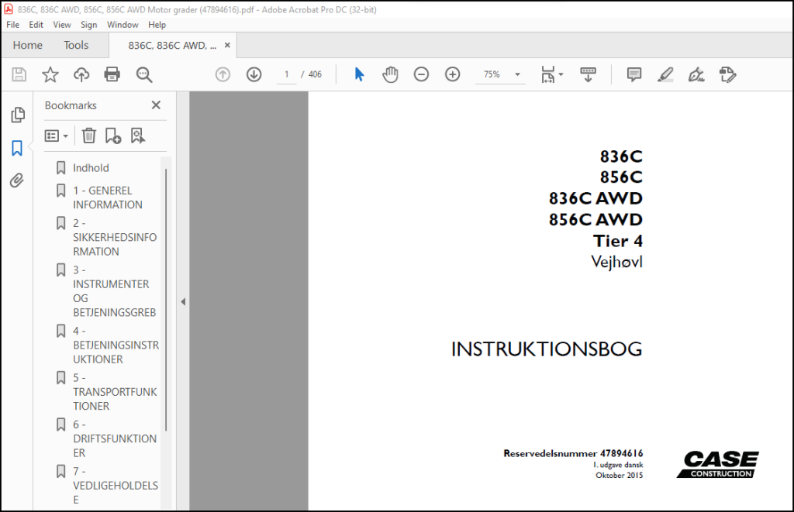This screenshot has width=794, height=512.
Task: Open the Help menu
Action: (x=157, y=24)
